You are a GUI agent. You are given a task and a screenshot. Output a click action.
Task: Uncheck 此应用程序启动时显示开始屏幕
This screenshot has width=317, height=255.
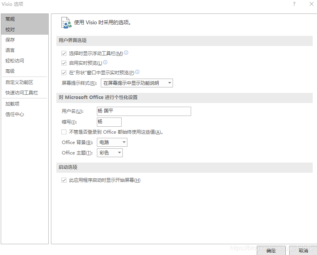tap(64, 180)
